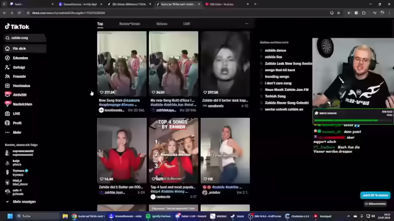Click the TikTok search field zahide song
The width and height of the screenshot is (394, 221).
click(25, 38)
